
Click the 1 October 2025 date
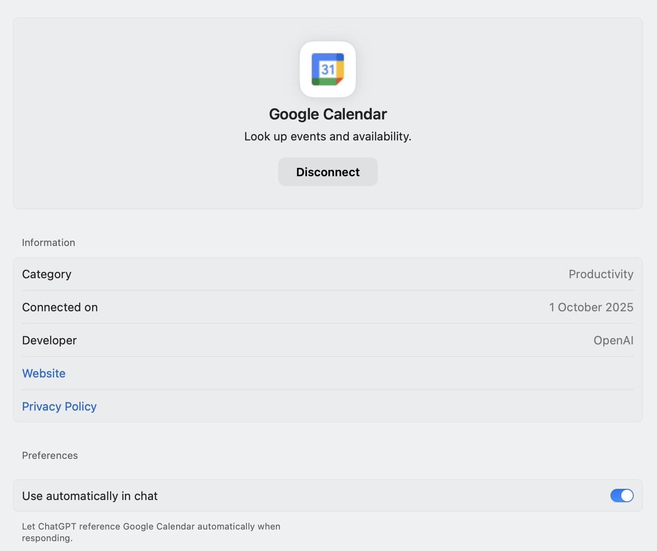(x=591, y=307)
